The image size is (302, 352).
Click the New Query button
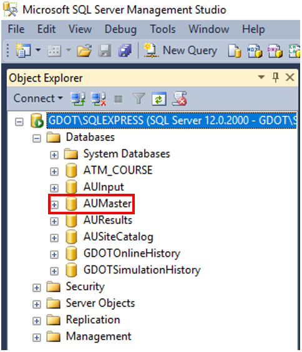click(180, 50)
